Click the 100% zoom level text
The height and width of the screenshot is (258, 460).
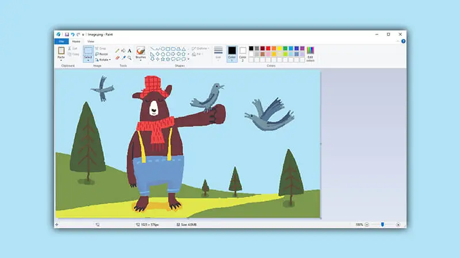click(359, 225)
